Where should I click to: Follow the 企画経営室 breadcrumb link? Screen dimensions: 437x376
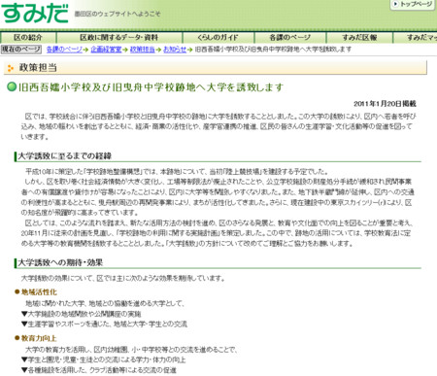(x=106, y=50)
